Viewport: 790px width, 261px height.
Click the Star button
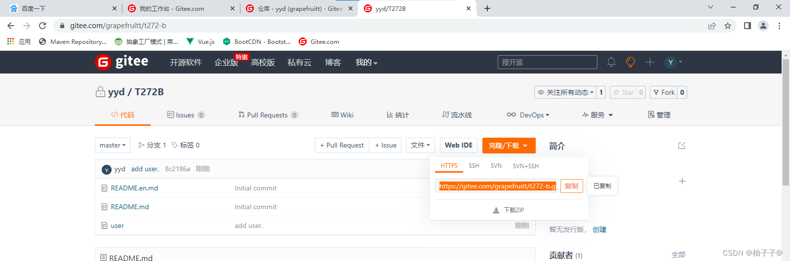(x=623, y=92)
